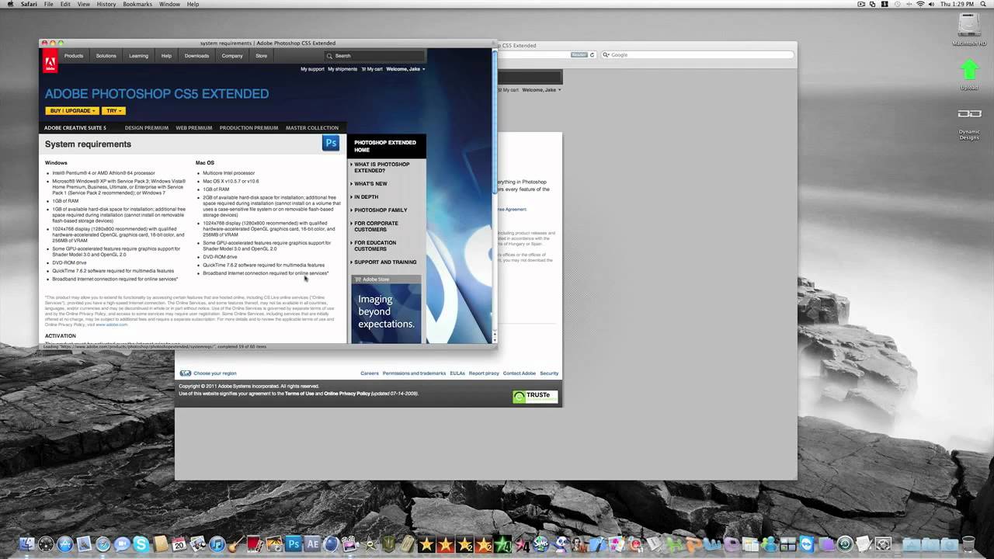
Task: Expand SUPPORT AND TRAINING sidebar item
Action: (x=386, y=262)
